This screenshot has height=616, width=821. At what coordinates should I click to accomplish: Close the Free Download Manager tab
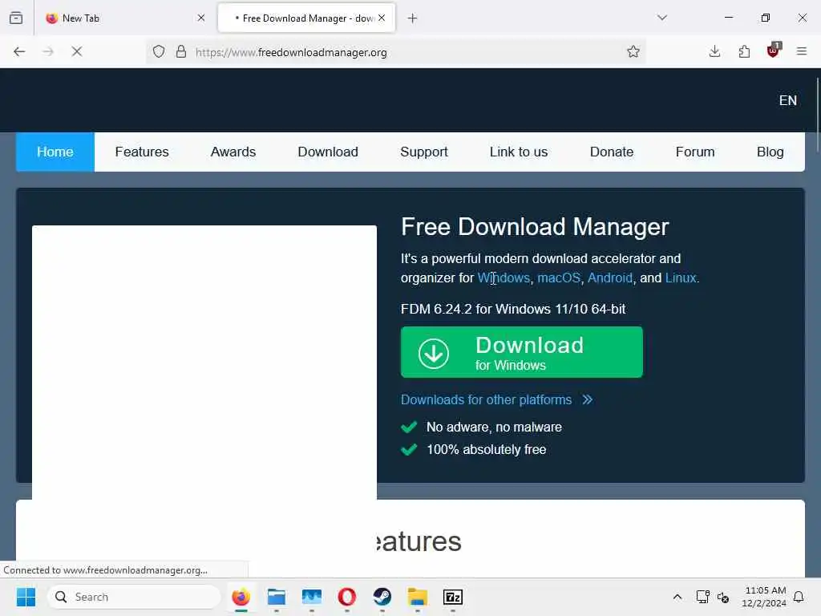[382, 18]
